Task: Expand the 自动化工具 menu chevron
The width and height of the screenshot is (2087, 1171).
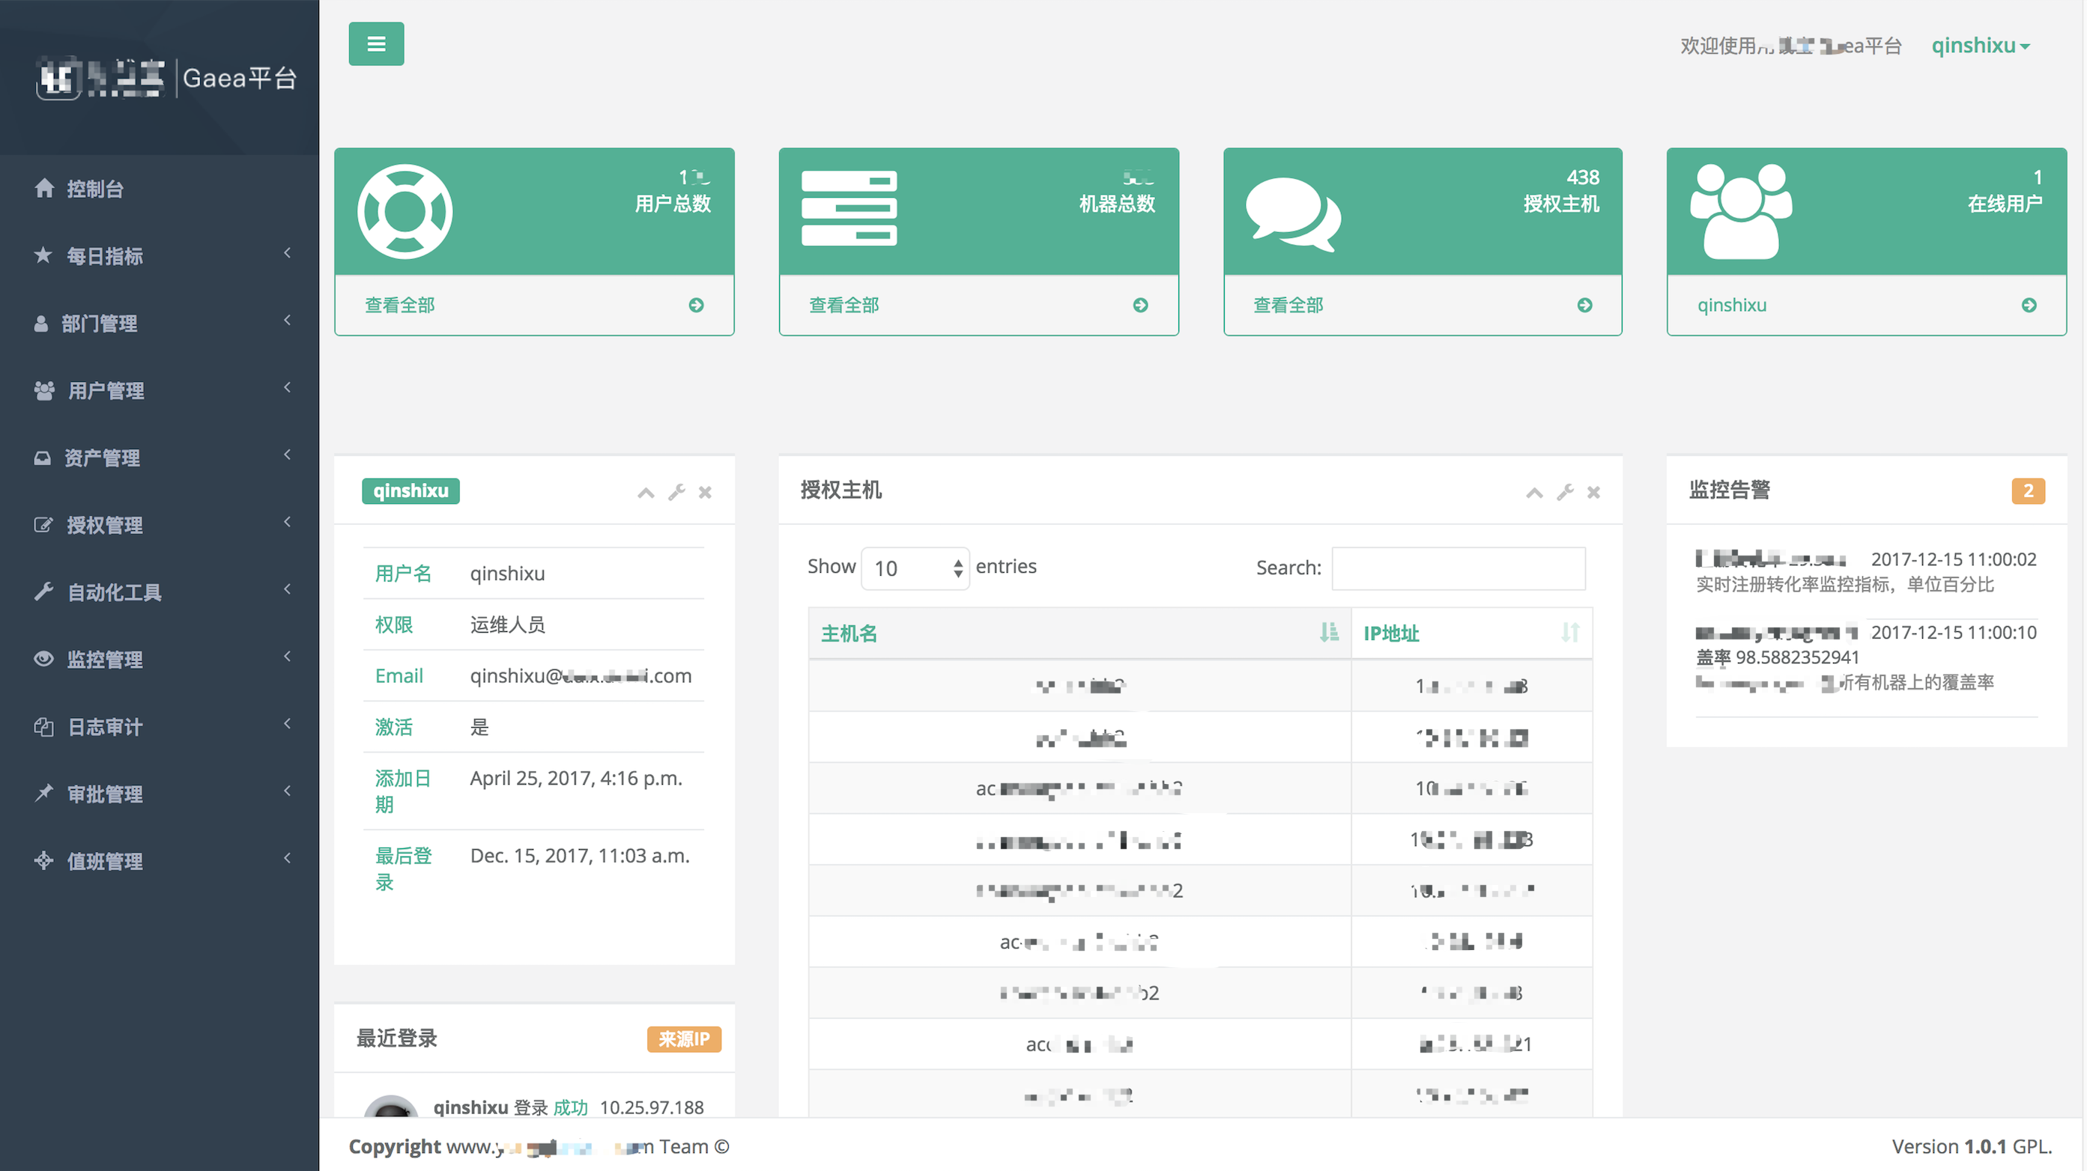Action: pyautogui.click(x=287, y=589)
